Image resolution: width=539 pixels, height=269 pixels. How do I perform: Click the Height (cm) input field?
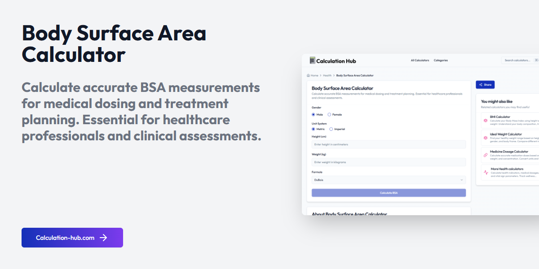(x=389, y=144)
